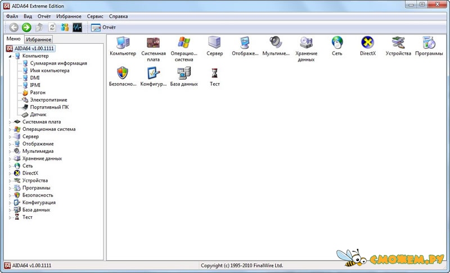Open the Хранение данных icon in the right pane
The height and width of the screenshot is (273, 450).
[x=306, y=49]
